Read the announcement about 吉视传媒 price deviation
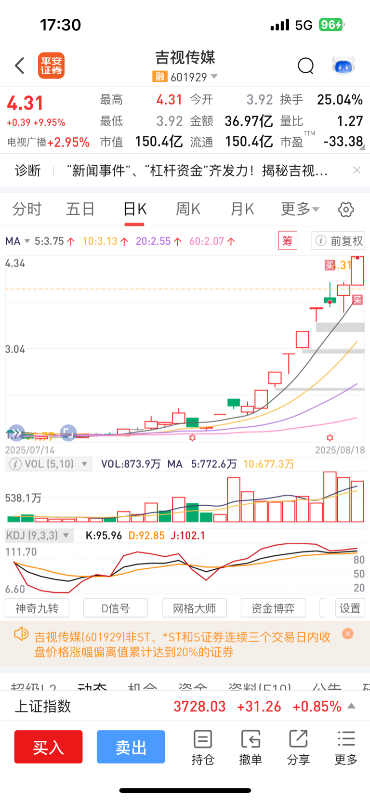The height and width of the screenshot is (801, 370). (x=182, y=644)
